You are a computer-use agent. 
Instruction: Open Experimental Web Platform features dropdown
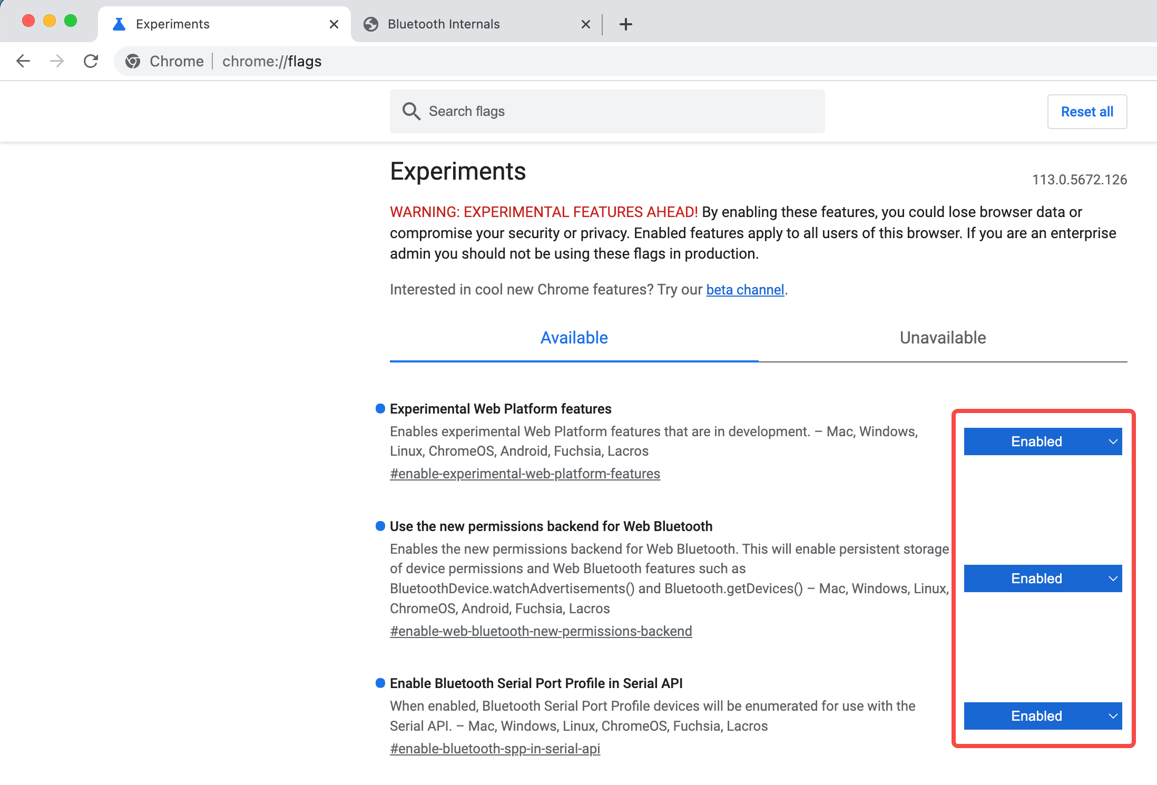1043,441
